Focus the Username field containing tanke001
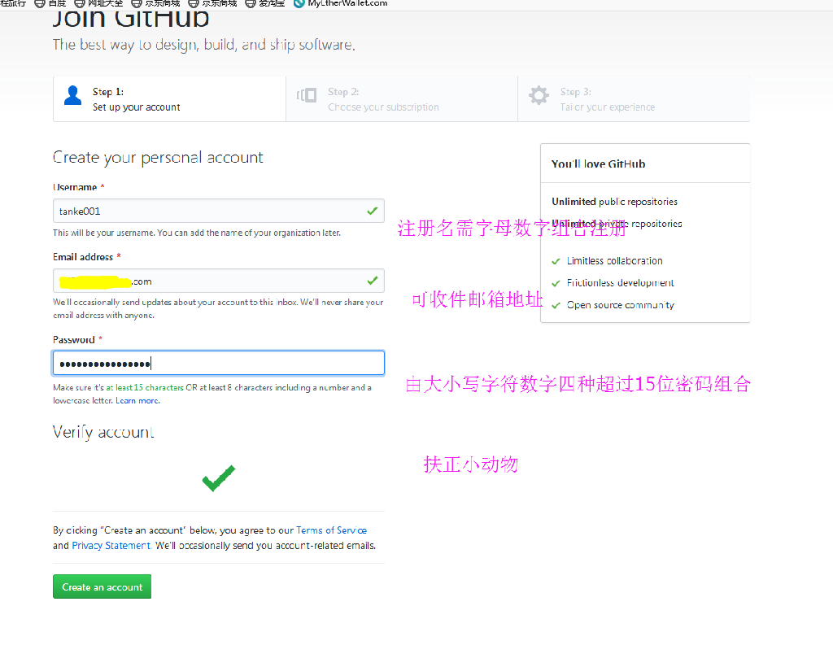This screenshot has height=654, width=833. (219, 211)
